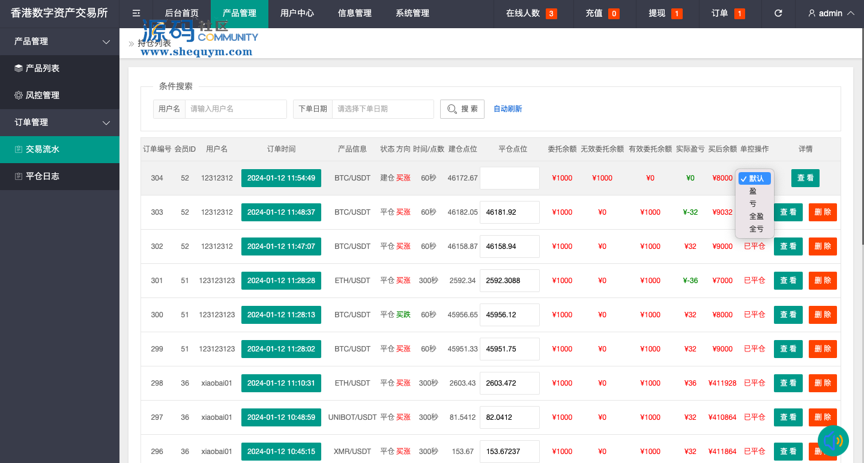Click username xiaobai01 in order 298

click(217, 383)
